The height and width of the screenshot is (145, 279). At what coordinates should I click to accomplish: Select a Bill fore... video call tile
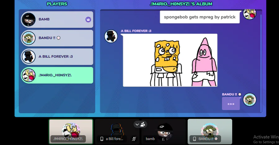(117, 131)
